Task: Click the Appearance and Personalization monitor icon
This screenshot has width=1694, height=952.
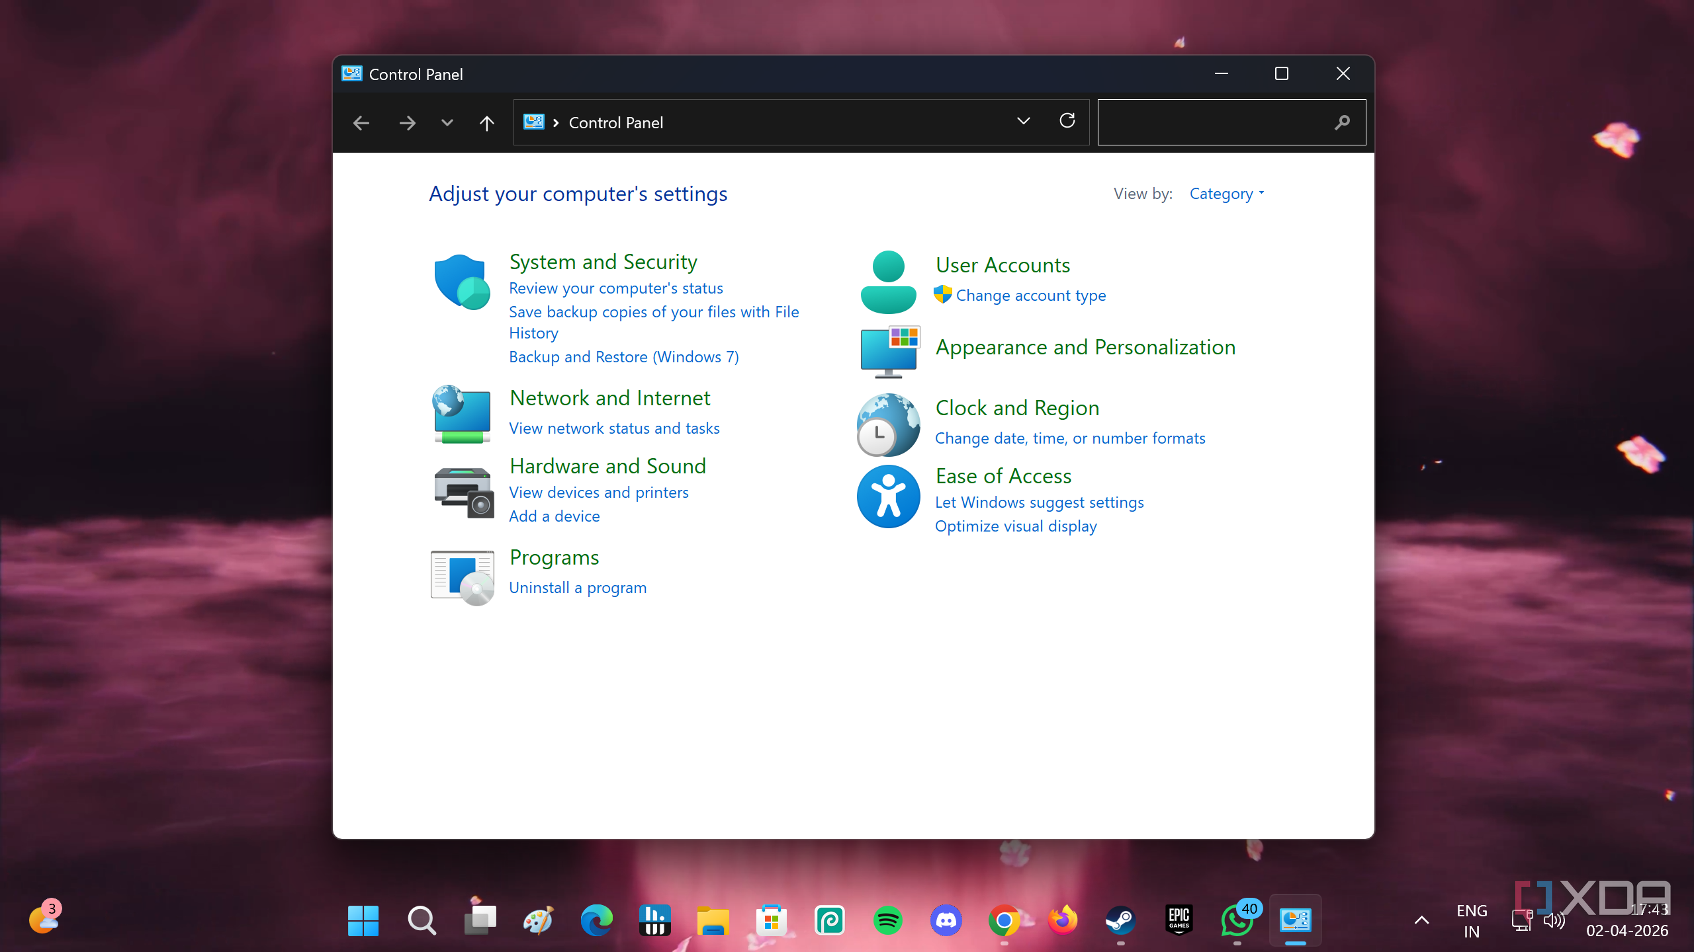Action: 889,351
